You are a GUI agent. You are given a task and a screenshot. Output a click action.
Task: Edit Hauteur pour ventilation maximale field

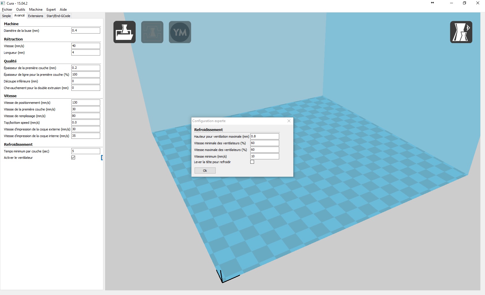[x=264, y=136]
